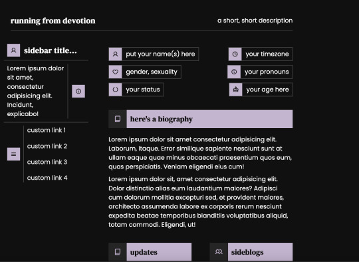Click the user icon beside sidebar title
The image size is (359, 262).
pos(13,50)
